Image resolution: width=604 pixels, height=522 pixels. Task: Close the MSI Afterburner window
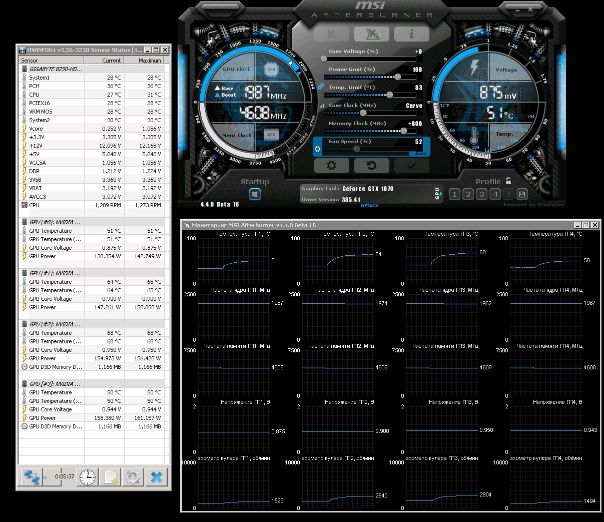pos(530,9)
